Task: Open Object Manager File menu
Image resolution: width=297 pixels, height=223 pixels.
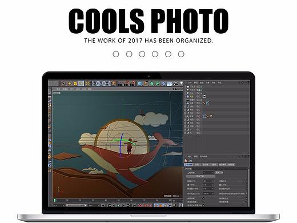Action: click(190, 82)
